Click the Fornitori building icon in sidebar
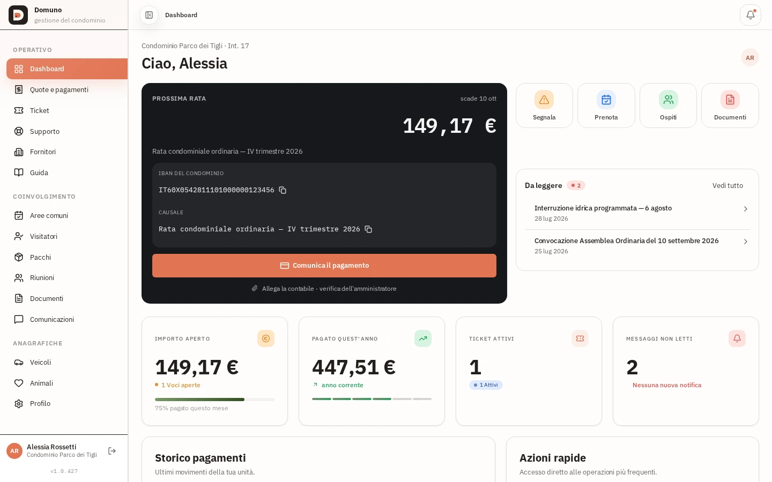This screenshot has width=772, height=482. (19, 152)
